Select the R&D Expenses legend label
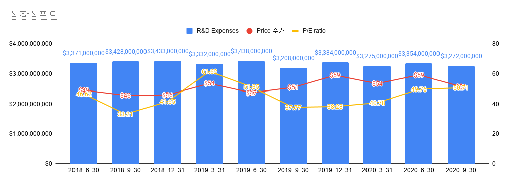The image size is (512, 183). [217, 31]
